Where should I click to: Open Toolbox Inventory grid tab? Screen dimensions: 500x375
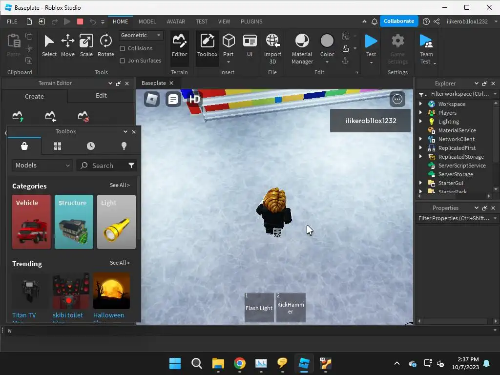[58, 146]
